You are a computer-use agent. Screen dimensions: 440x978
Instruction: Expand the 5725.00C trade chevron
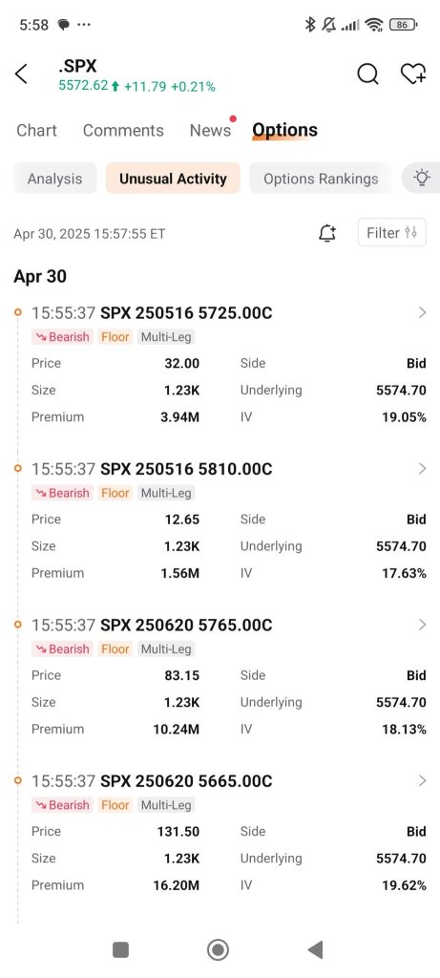click(422, 312)
